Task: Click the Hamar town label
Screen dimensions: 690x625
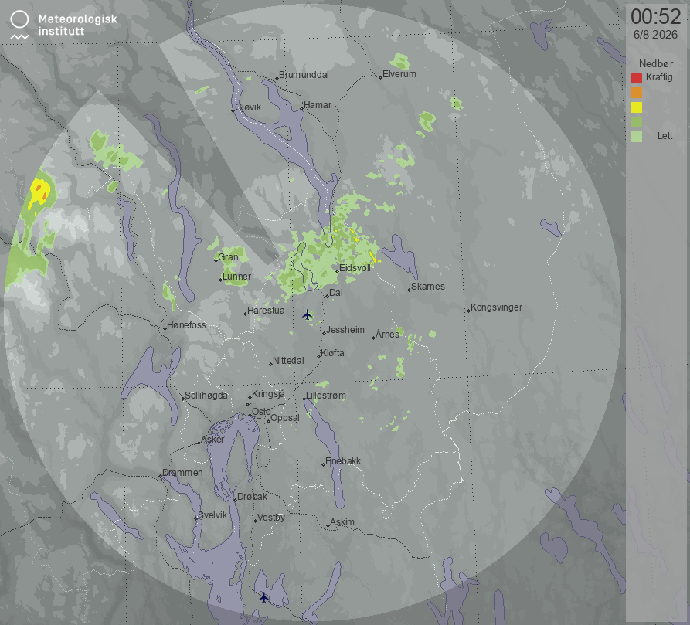Action: 318,105
